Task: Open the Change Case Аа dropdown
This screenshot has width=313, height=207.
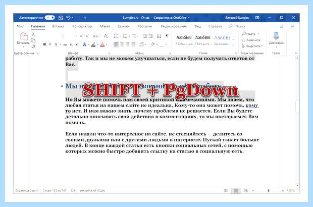Action: pos(96,36)
